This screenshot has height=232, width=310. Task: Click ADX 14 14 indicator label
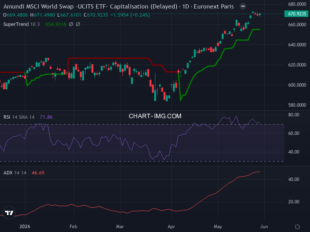point(15,173)
